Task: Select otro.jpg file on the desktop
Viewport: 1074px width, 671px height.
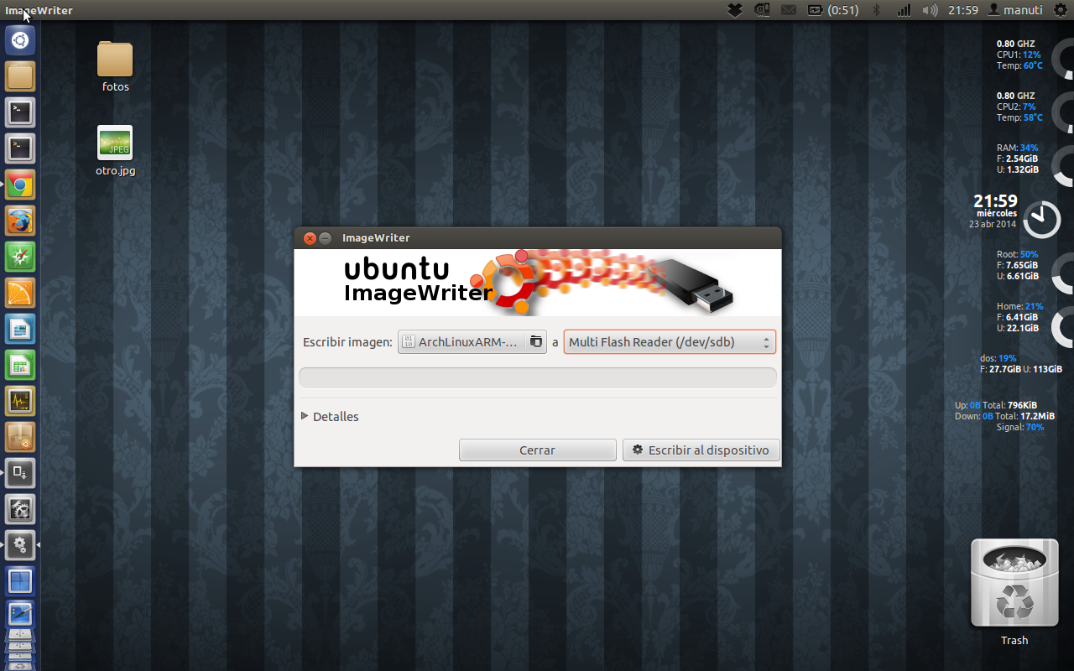Action: 115,150
